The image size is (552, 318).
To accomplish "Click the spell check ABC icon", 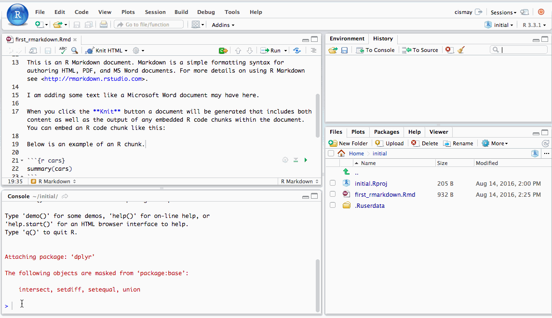I will tap(63, 50).
